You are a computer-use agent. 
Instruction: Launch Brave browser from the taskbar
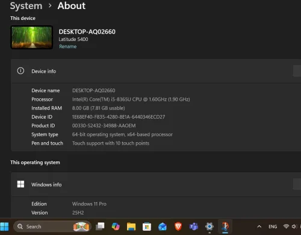pyautogui.click(x=178, y=227)
